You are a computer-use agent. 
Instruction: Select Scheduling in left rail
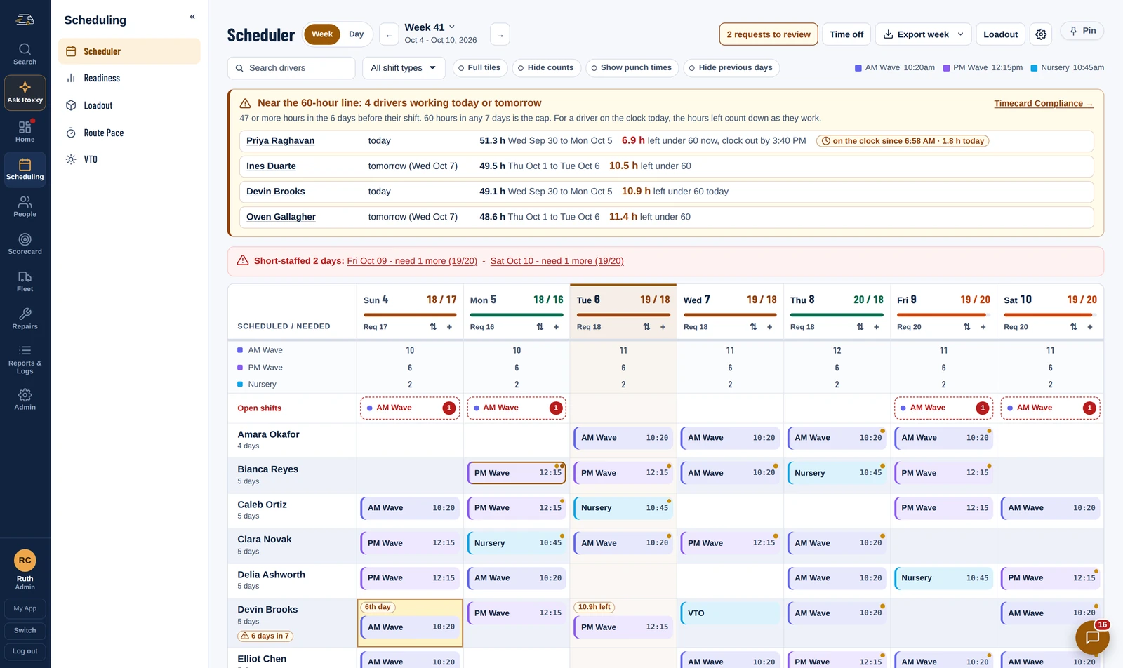pos(25,169)
